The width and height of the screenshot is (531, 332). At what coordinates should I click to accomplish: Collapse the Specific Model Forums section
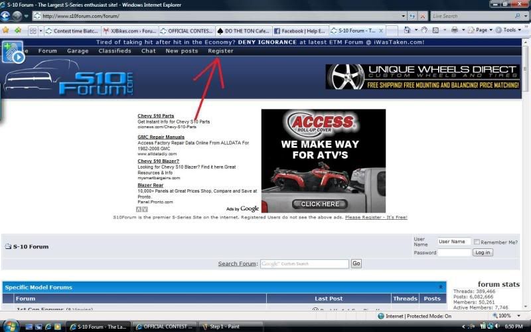tap(441, 287)
